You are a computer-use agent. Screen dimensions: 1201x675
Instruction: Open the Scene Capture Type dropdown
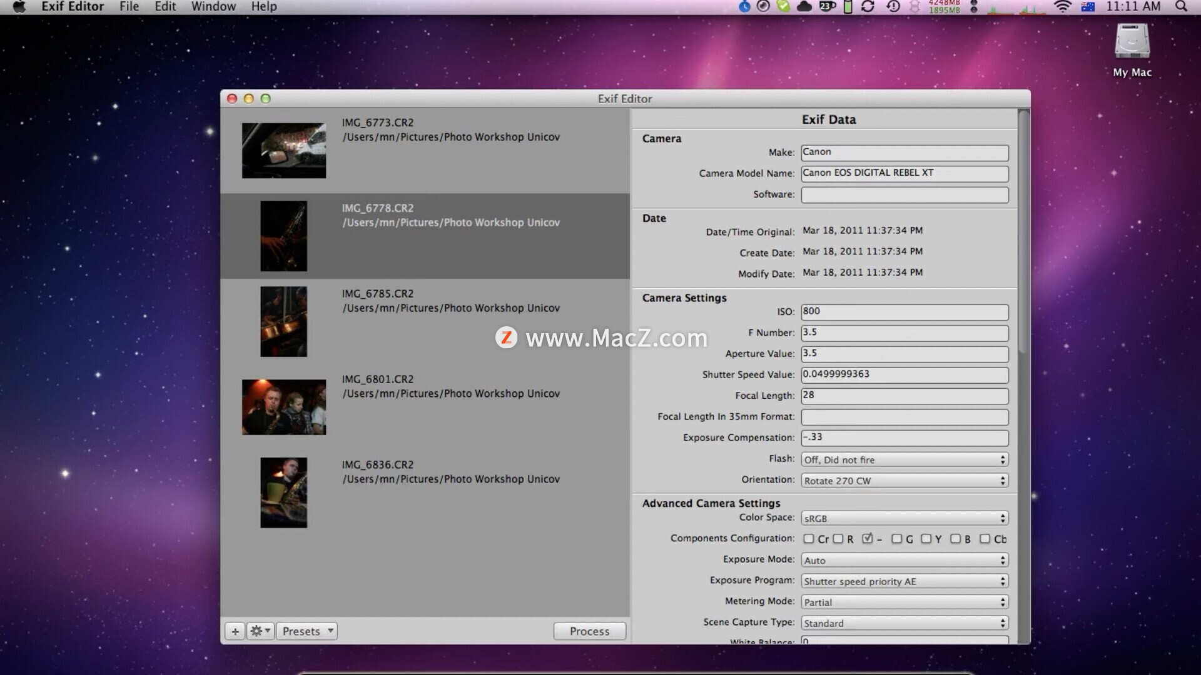tap(905, 623)
